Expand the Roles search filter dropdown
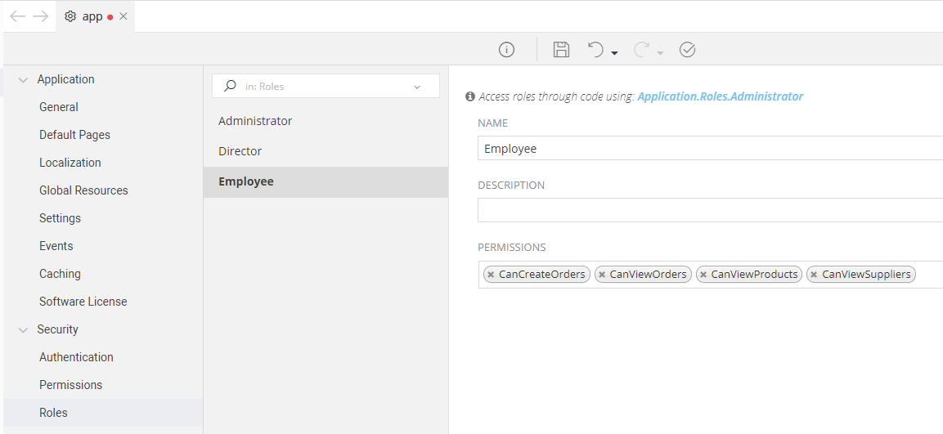The image size is (943, 434). tap(417, 87)
